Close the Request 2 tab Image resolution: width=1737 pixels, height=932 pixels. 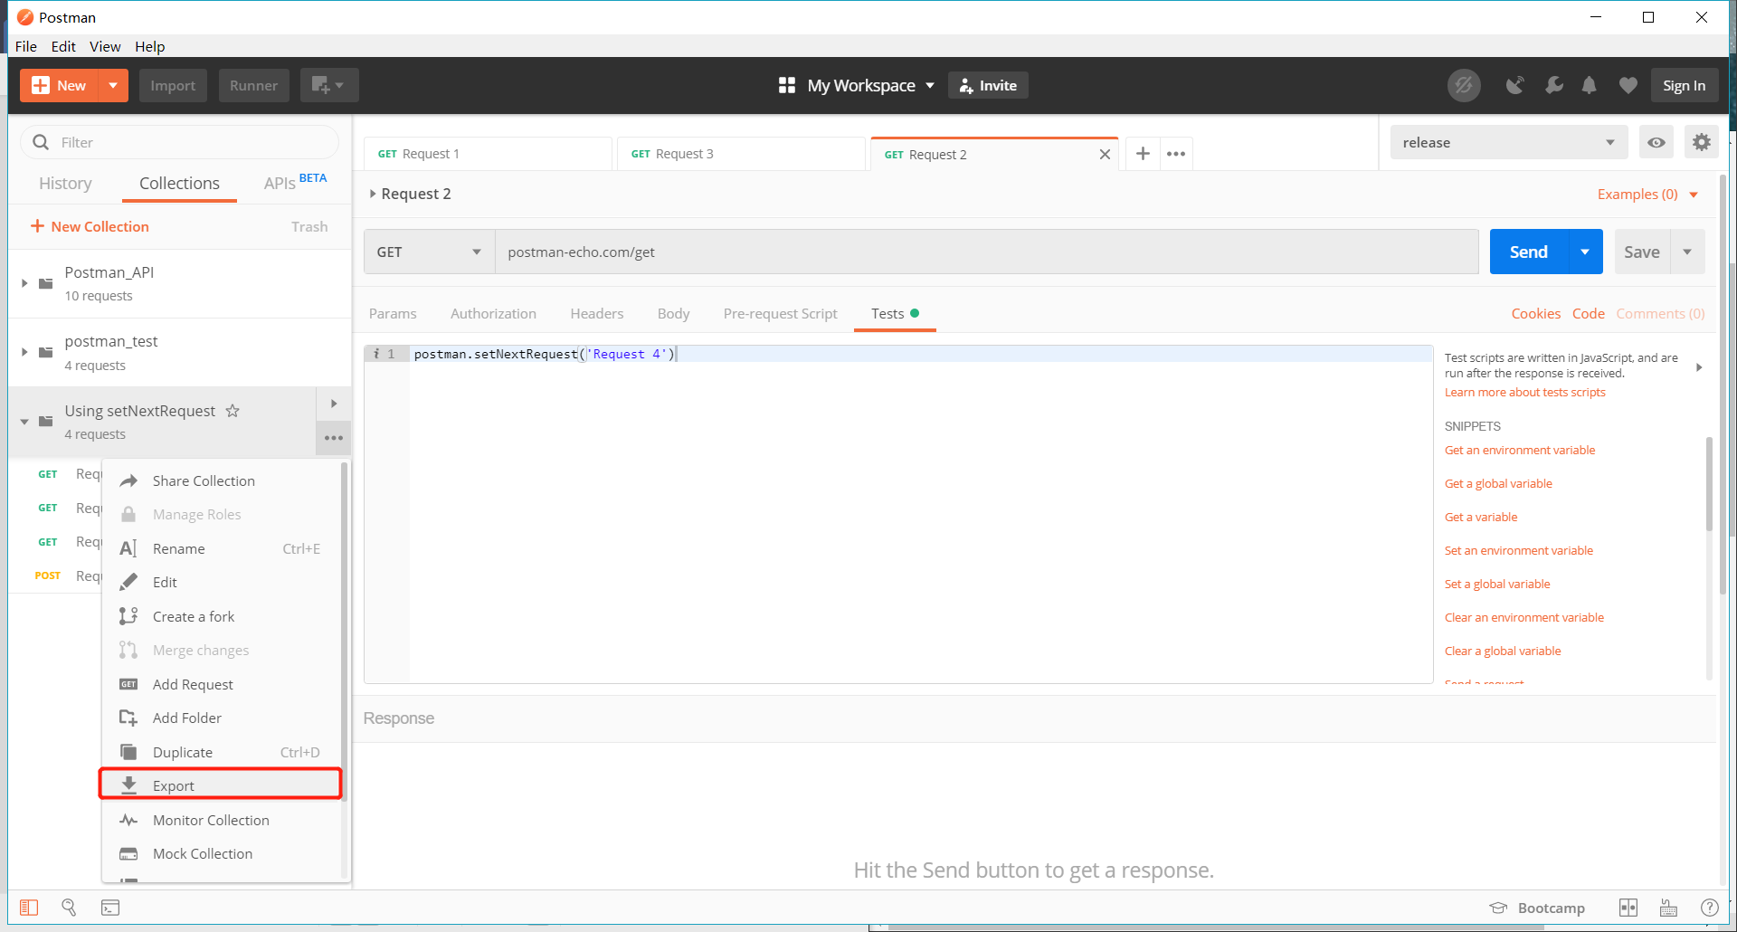1105,154
